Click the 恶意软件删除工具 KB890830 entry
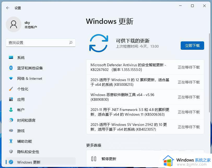 (145, 97)
